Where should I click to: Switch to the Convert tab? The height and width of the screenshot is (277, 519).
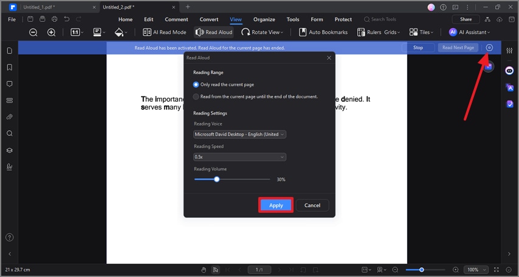[209, 19]
